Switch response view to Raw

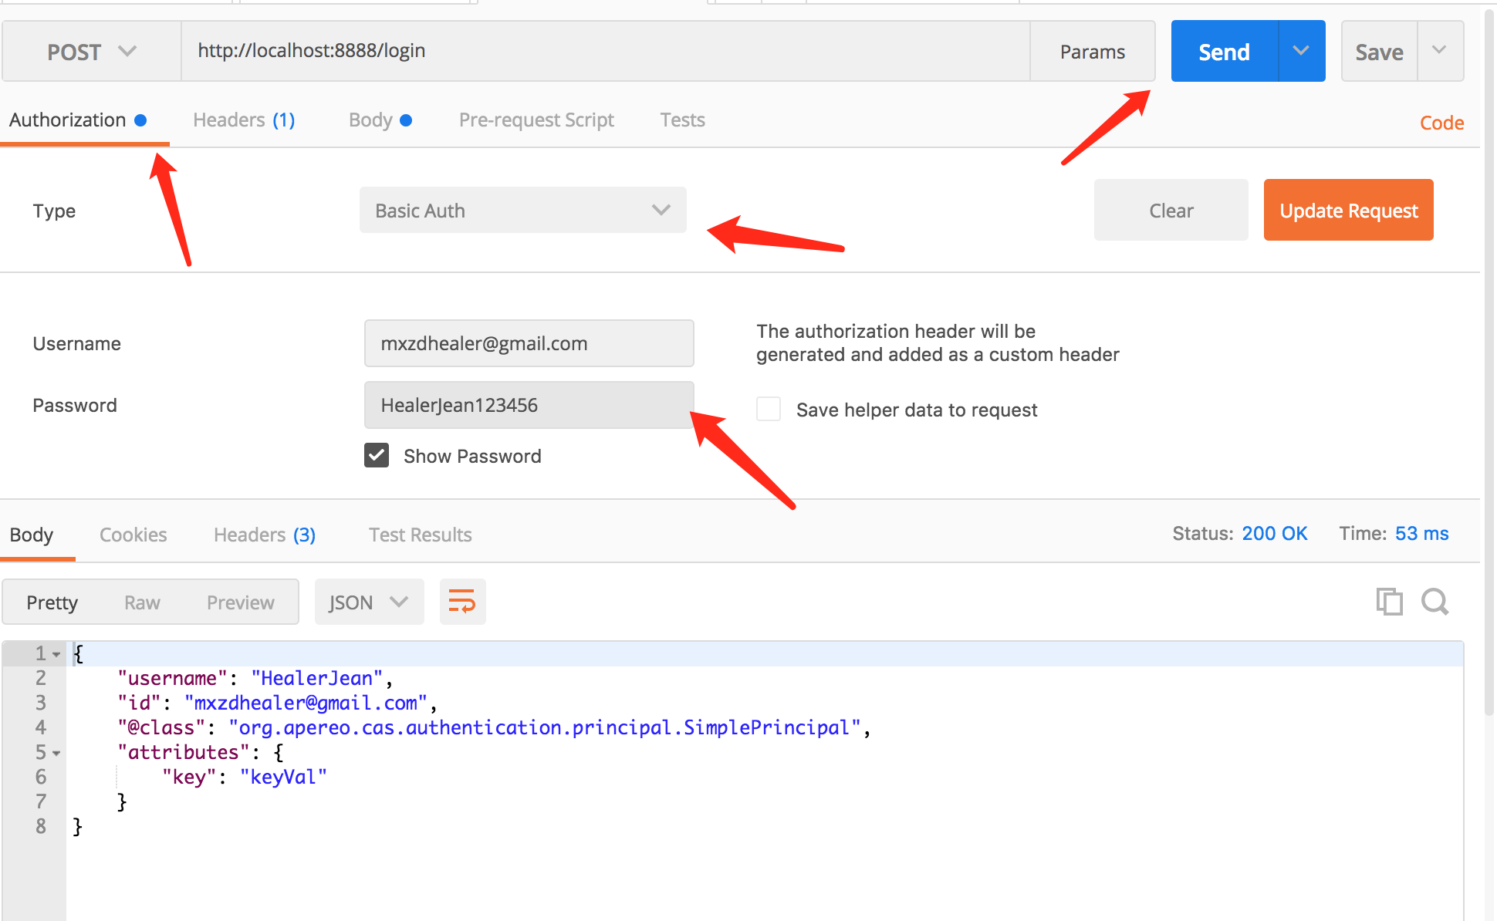click(x=142, y=602)
